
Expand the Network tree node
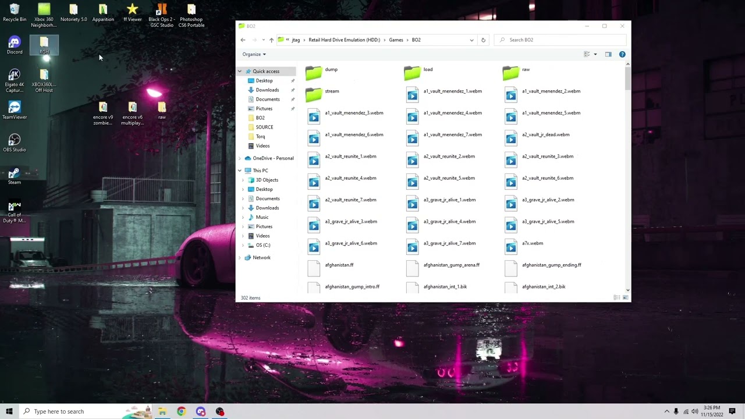pos(239,257)
